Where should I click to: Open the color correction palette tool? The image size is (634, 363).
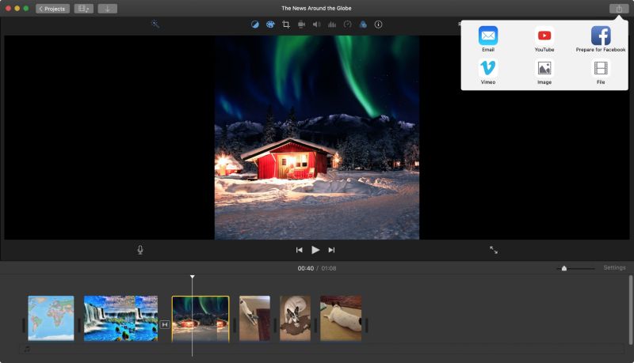point(270,25)
